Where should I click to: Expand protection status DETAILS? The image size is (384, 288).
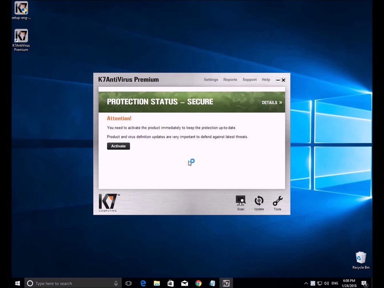pos(272,103)
